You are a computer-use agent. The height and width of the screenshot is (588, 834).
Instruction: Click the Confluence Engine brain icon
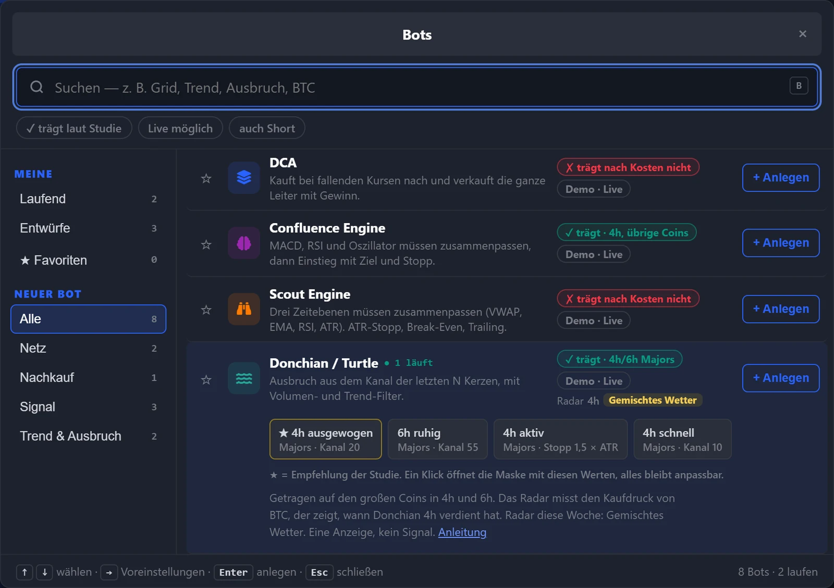click(x=244, y=243)
